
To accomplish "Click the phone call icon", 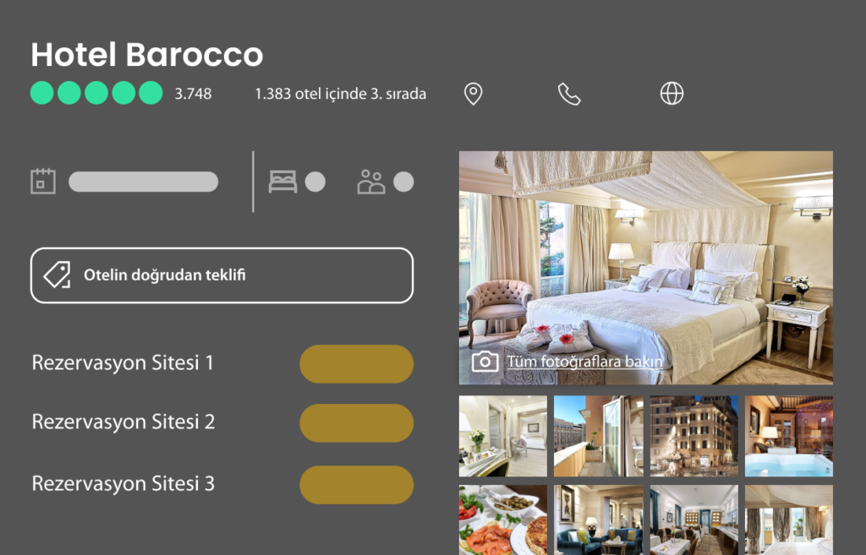I will point(569,94).
